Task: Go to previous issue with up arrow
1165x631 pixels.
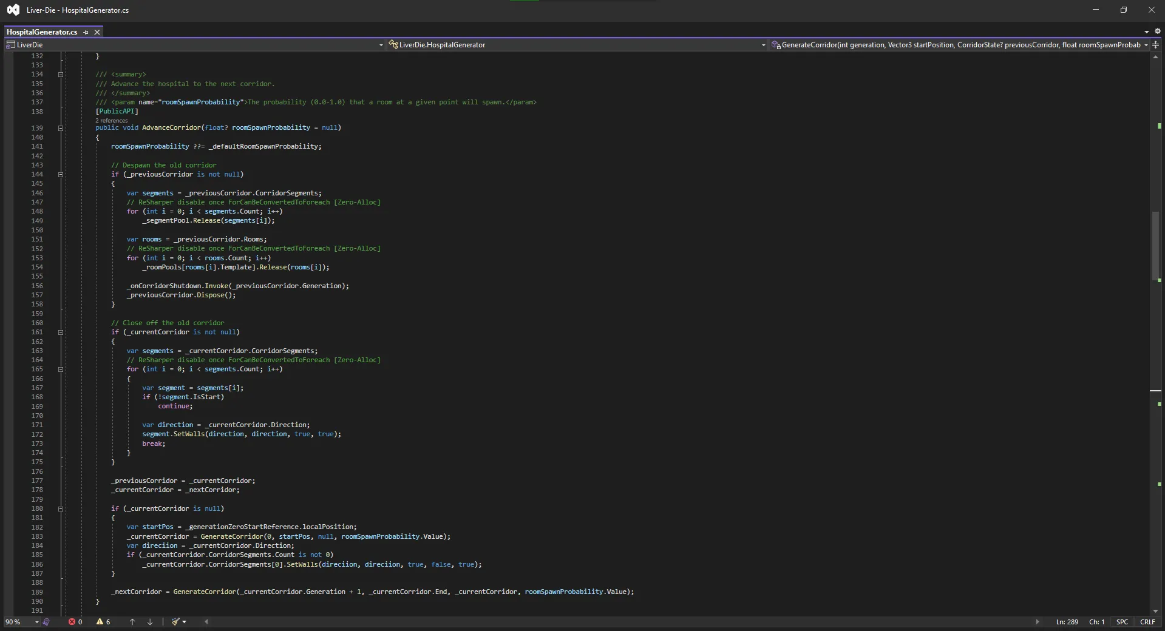Action: click(132, 622)
